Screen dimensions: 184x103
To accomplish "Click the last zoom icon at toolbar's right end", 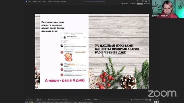I will tap(158, 100).
